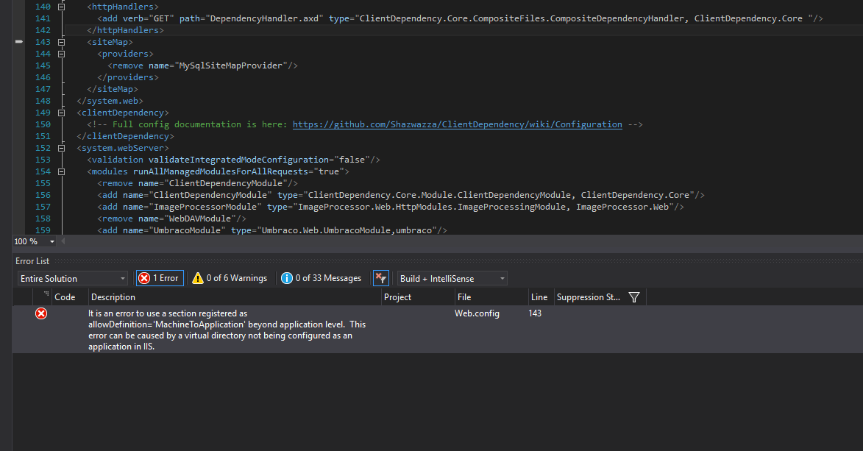This screenshot has width=863, height=451.
Task: Select the MachineToApplication error description text
Action: (227, 330)
